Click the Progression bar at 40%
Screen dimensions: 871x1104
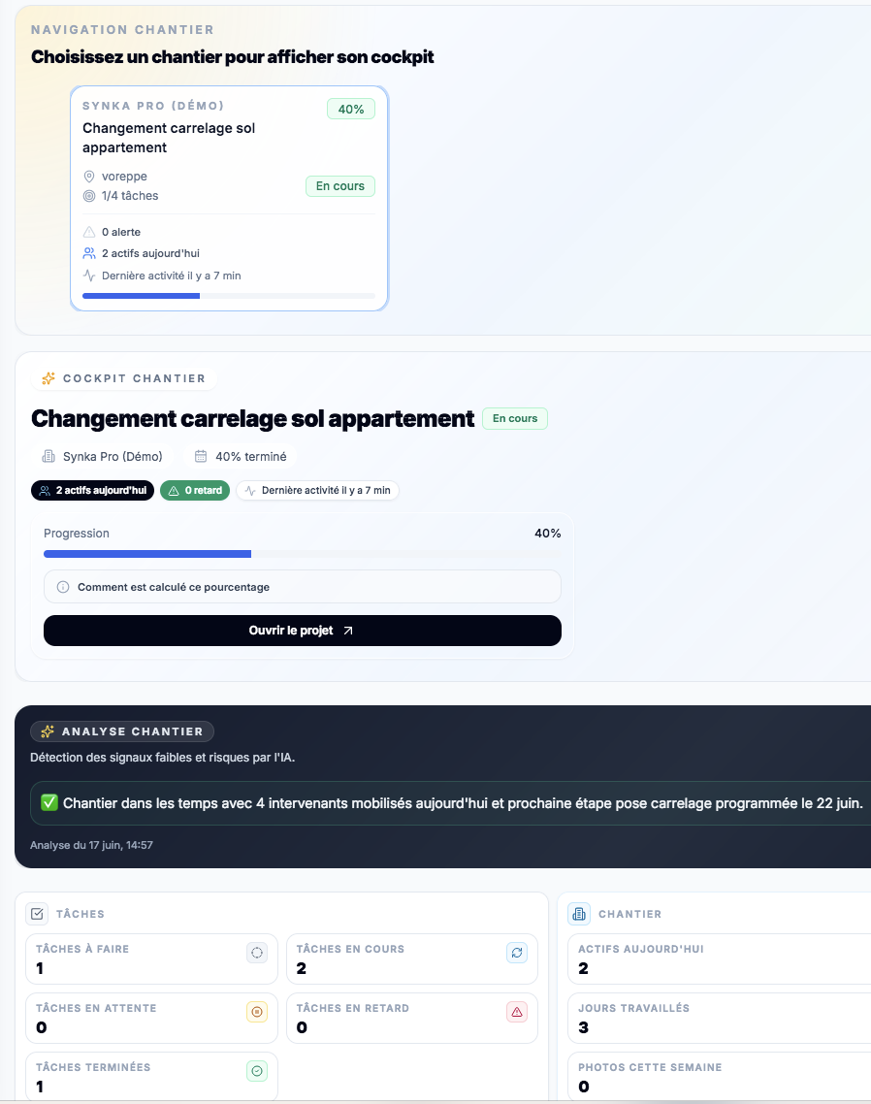click(302, 554)
